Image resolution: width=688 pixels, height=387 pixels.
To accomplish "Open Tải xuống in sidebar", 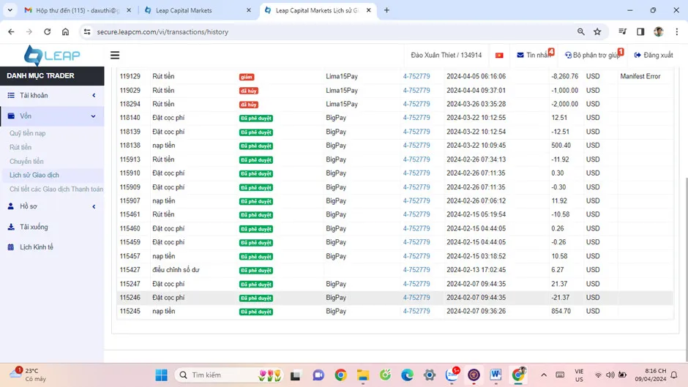I will 34,227.
